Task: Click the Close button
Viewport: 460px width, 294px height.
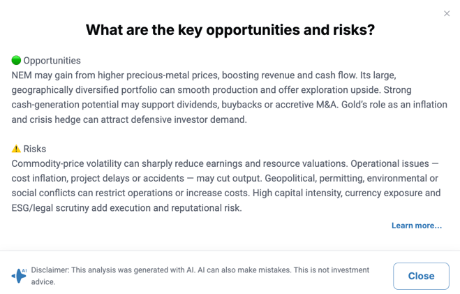Action: [x=421, y=276]
